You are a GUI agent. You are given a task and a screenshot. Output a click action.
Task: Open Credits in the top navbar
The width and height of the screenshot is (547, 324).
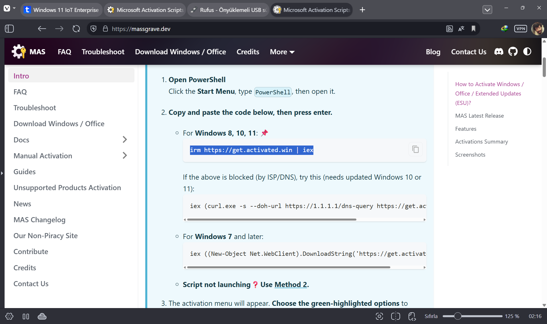[x=248, y=52]
